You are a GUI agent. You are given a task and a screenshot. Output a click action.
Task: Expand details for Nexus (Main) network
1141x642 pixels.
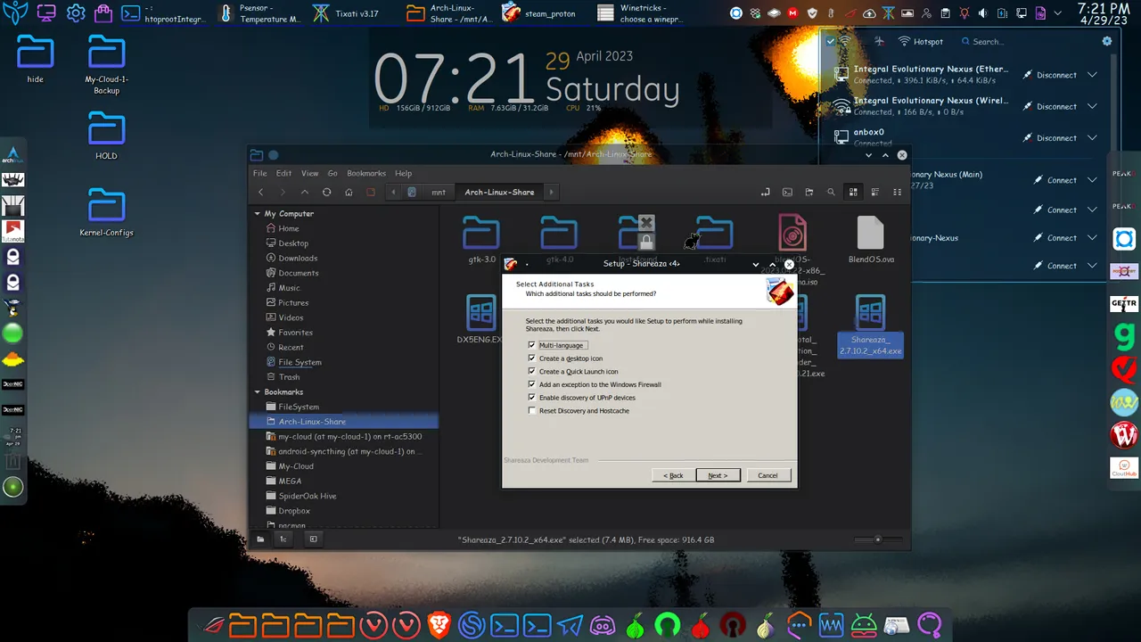1092,179
